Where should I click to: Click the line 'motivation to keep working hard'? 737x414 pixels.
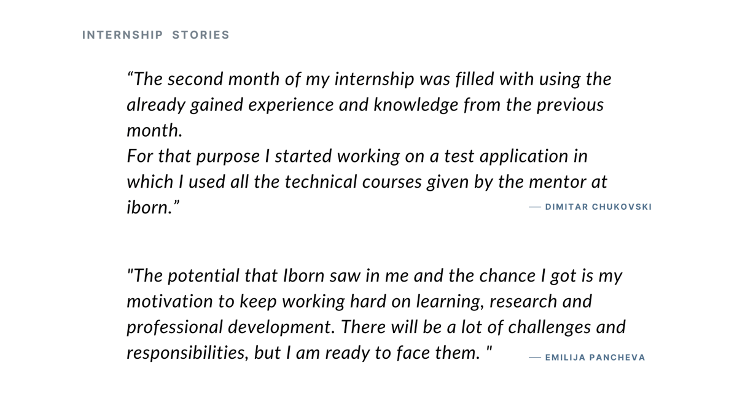[360, 302]
